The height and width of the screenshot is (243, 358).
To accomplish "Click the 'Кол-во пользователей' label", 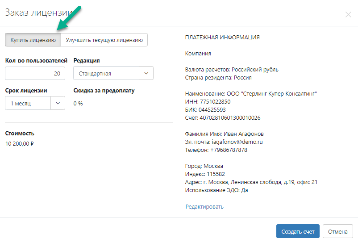I will [x=36, y=60].
